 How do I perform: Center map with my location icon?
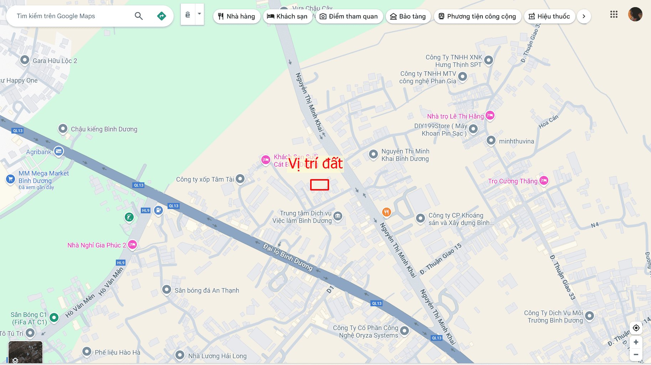coord(636,328)
